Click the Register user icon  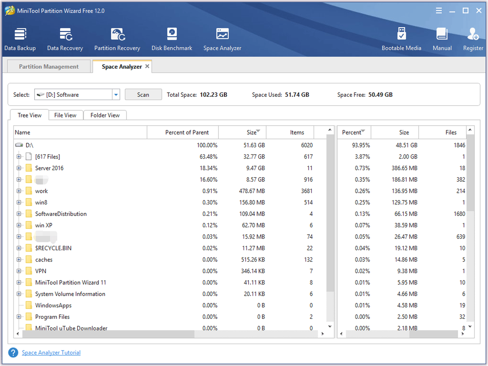point(473,39)
